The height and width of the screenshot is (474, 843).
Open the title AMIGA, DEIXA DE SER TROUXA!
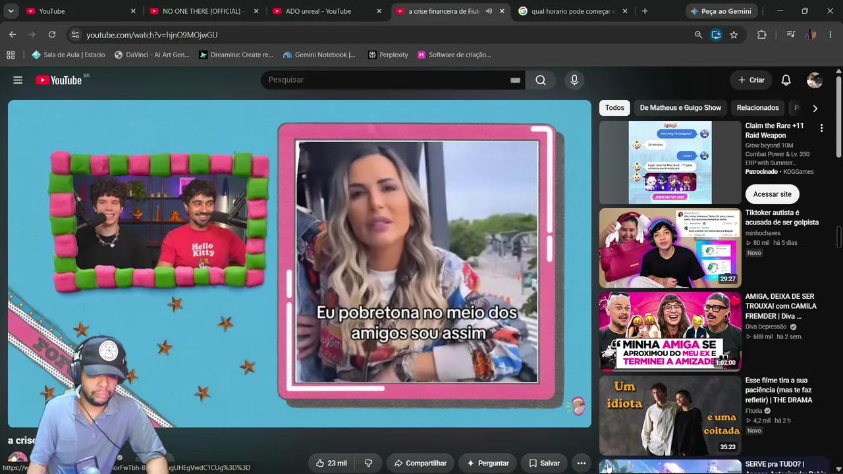[x=780, y=306]
